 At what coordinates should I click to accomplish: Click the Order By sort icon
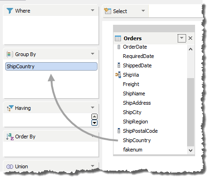click(10, 137)
